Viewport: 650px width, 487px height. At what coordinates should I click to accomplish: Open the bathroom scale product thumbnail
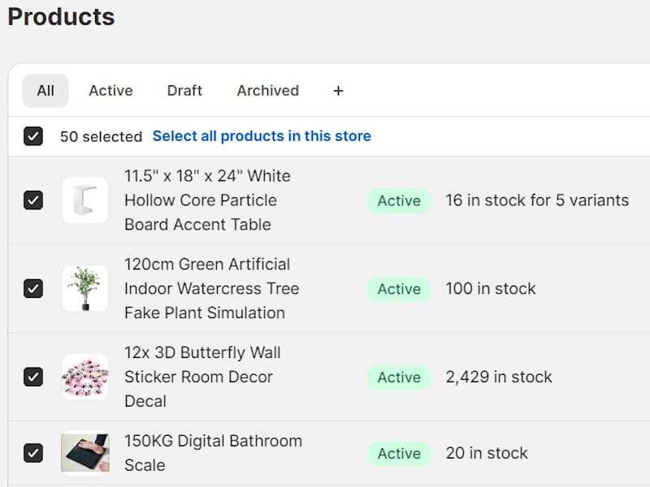(85, 453)
